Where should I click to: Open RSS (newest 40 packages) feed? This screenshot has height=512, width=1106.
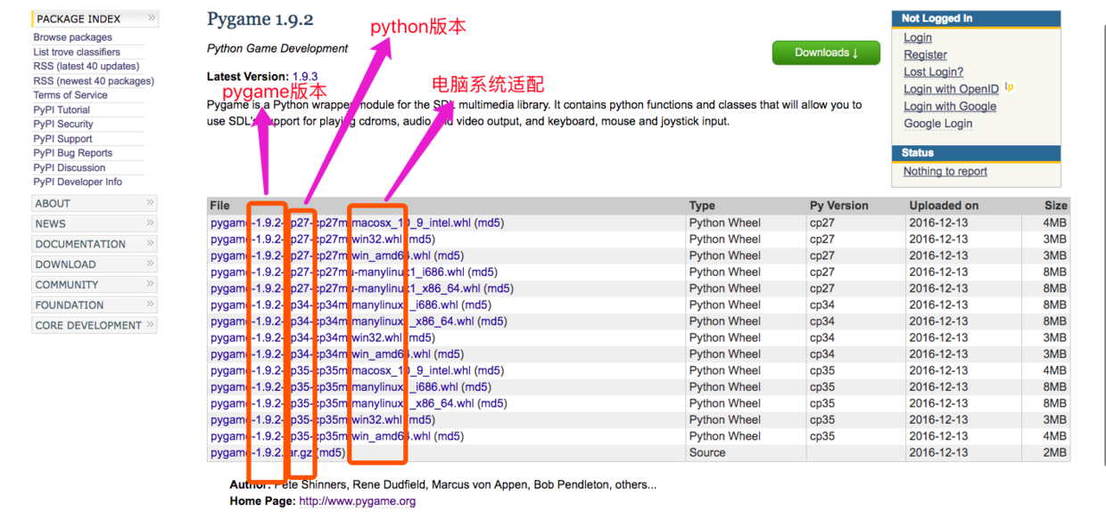point(94,80)
